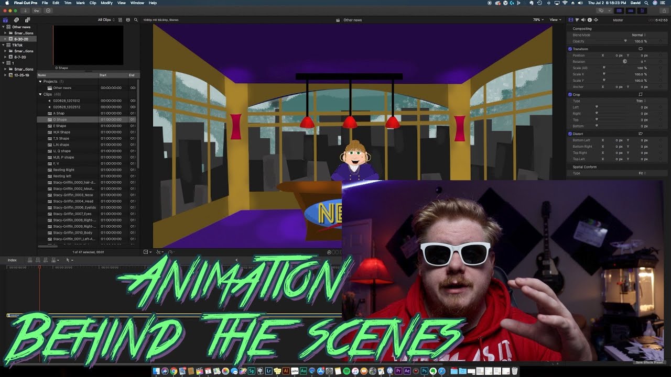Screen dimensions: 671x377
Task: Click the Distort onscreen controls icon
Action: point(640,134)
